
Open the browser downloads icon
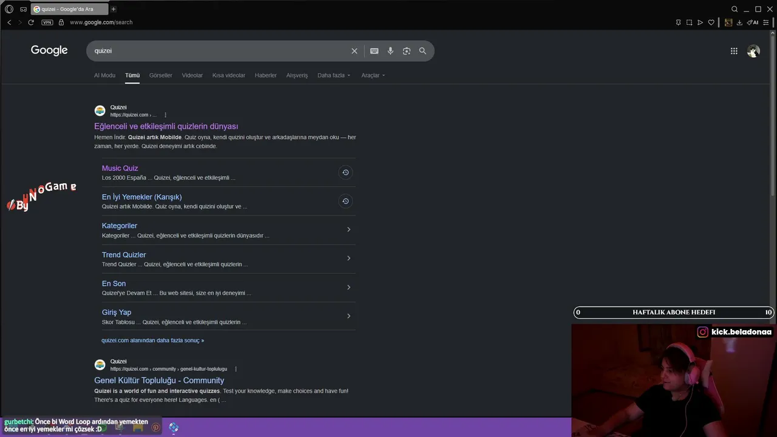[739, 22]
